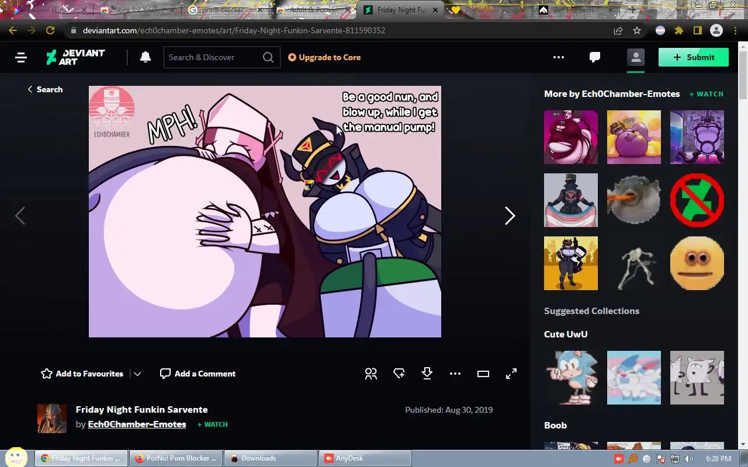The width and height of the screenshot is (748, 467).
Task: Go to DeviantArt home via logo
Action: [x=75, y=57]
